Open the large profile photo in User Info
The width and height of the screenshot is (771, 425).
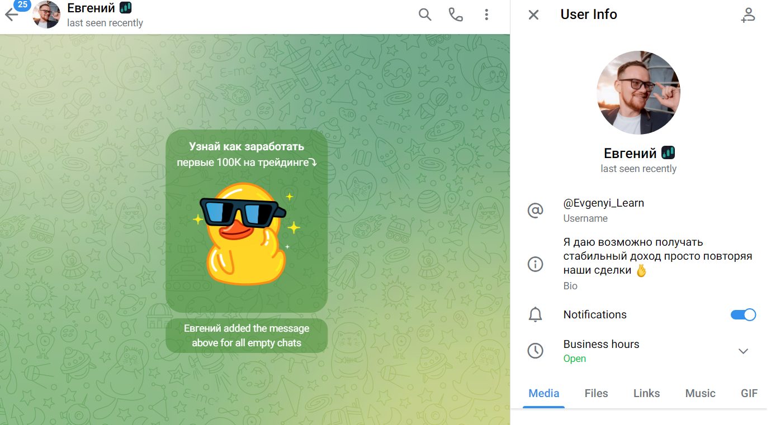point(638,93)
